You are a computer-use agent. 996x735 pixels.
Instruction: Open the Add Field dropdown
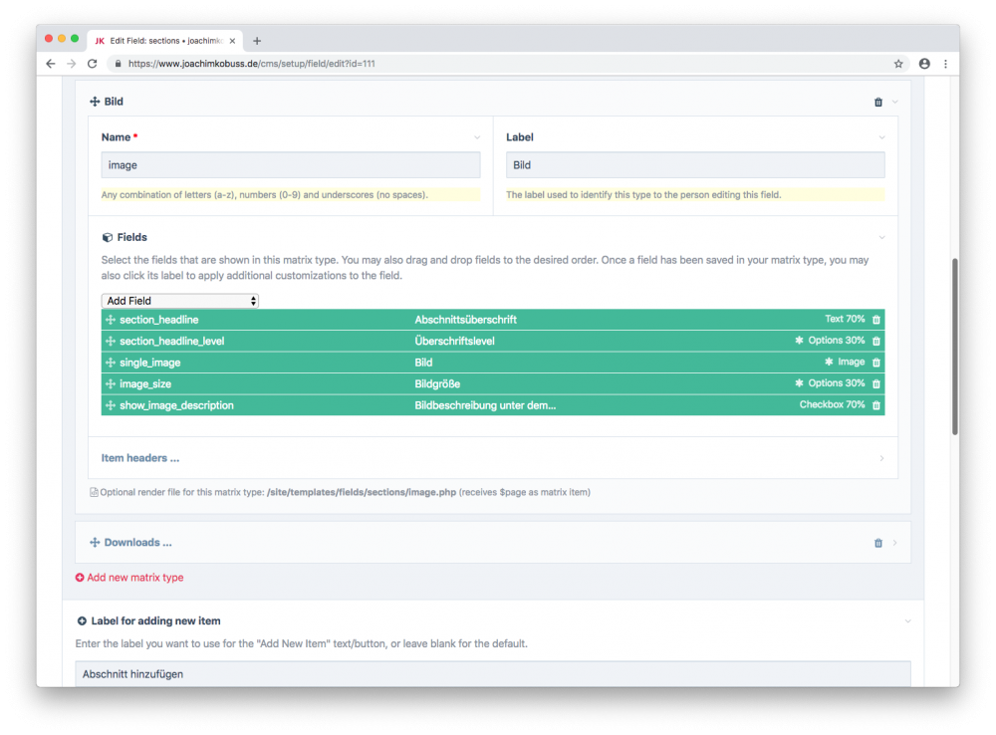(180, 301)
